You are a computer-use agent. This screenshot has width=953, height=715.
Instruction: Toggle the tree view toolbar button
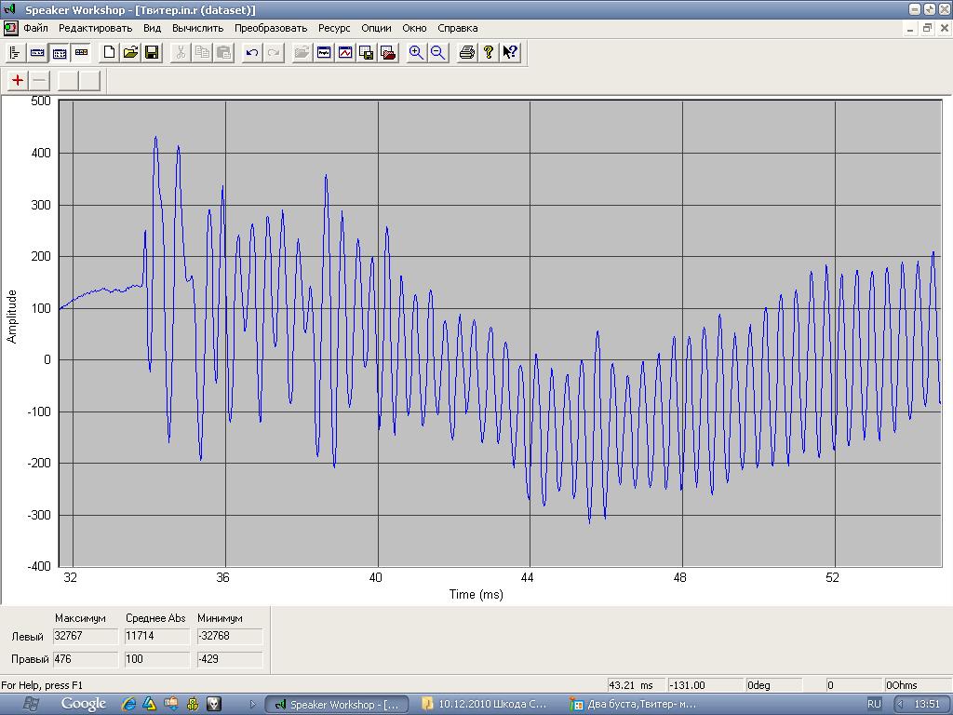tap(15, 52)
